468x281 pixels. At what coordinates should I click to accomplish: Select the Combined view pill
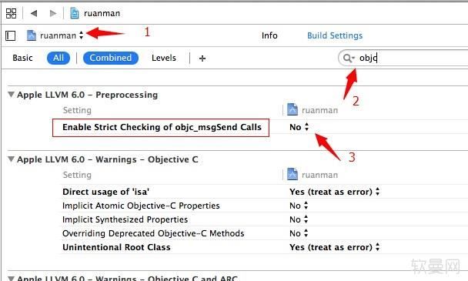coord(111,58)
